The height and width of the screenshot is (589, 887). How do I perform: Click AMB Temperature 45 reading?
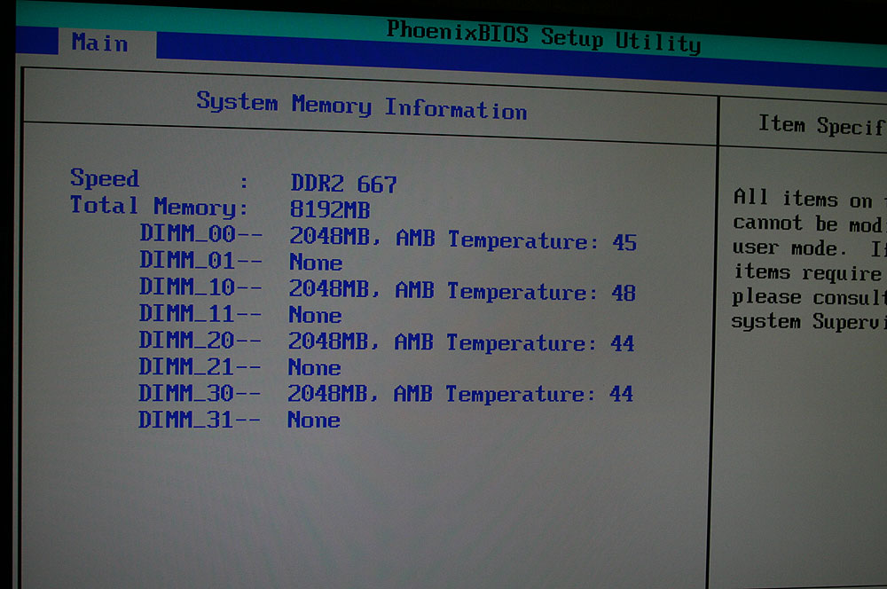[x=516, y=240]
